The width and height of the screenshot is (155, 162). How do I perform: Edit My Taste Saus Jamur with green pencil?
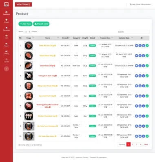pyautogui.click(x=147, y=136)
